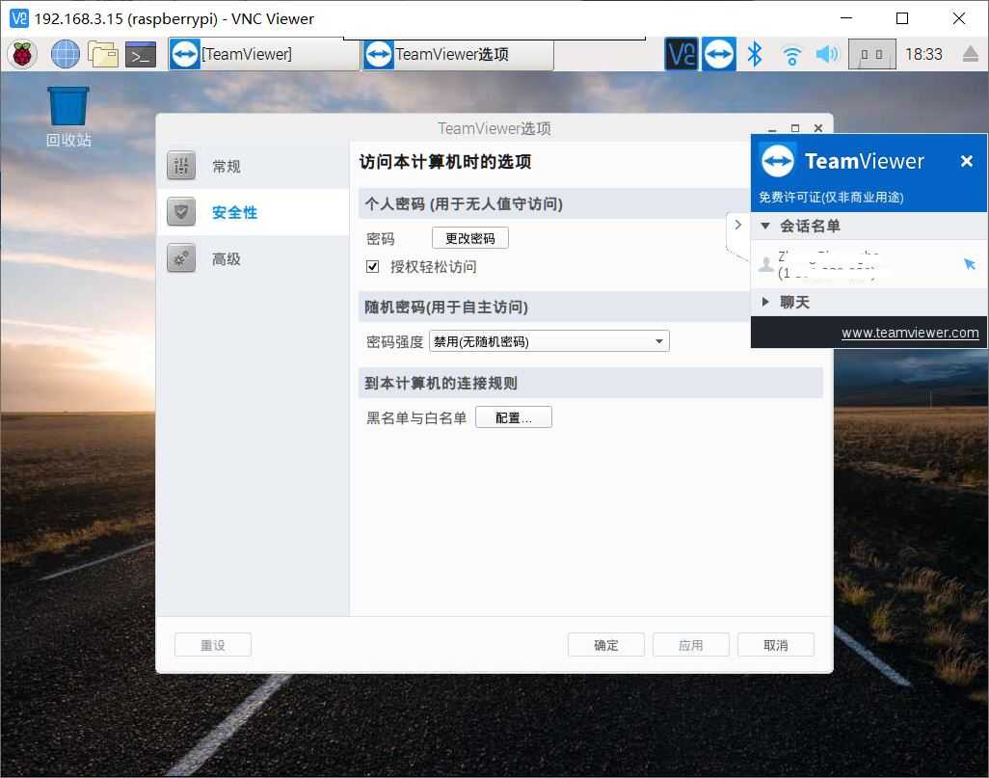Open the Raspberry Pi main menu
989x778 pixels.
22,54
